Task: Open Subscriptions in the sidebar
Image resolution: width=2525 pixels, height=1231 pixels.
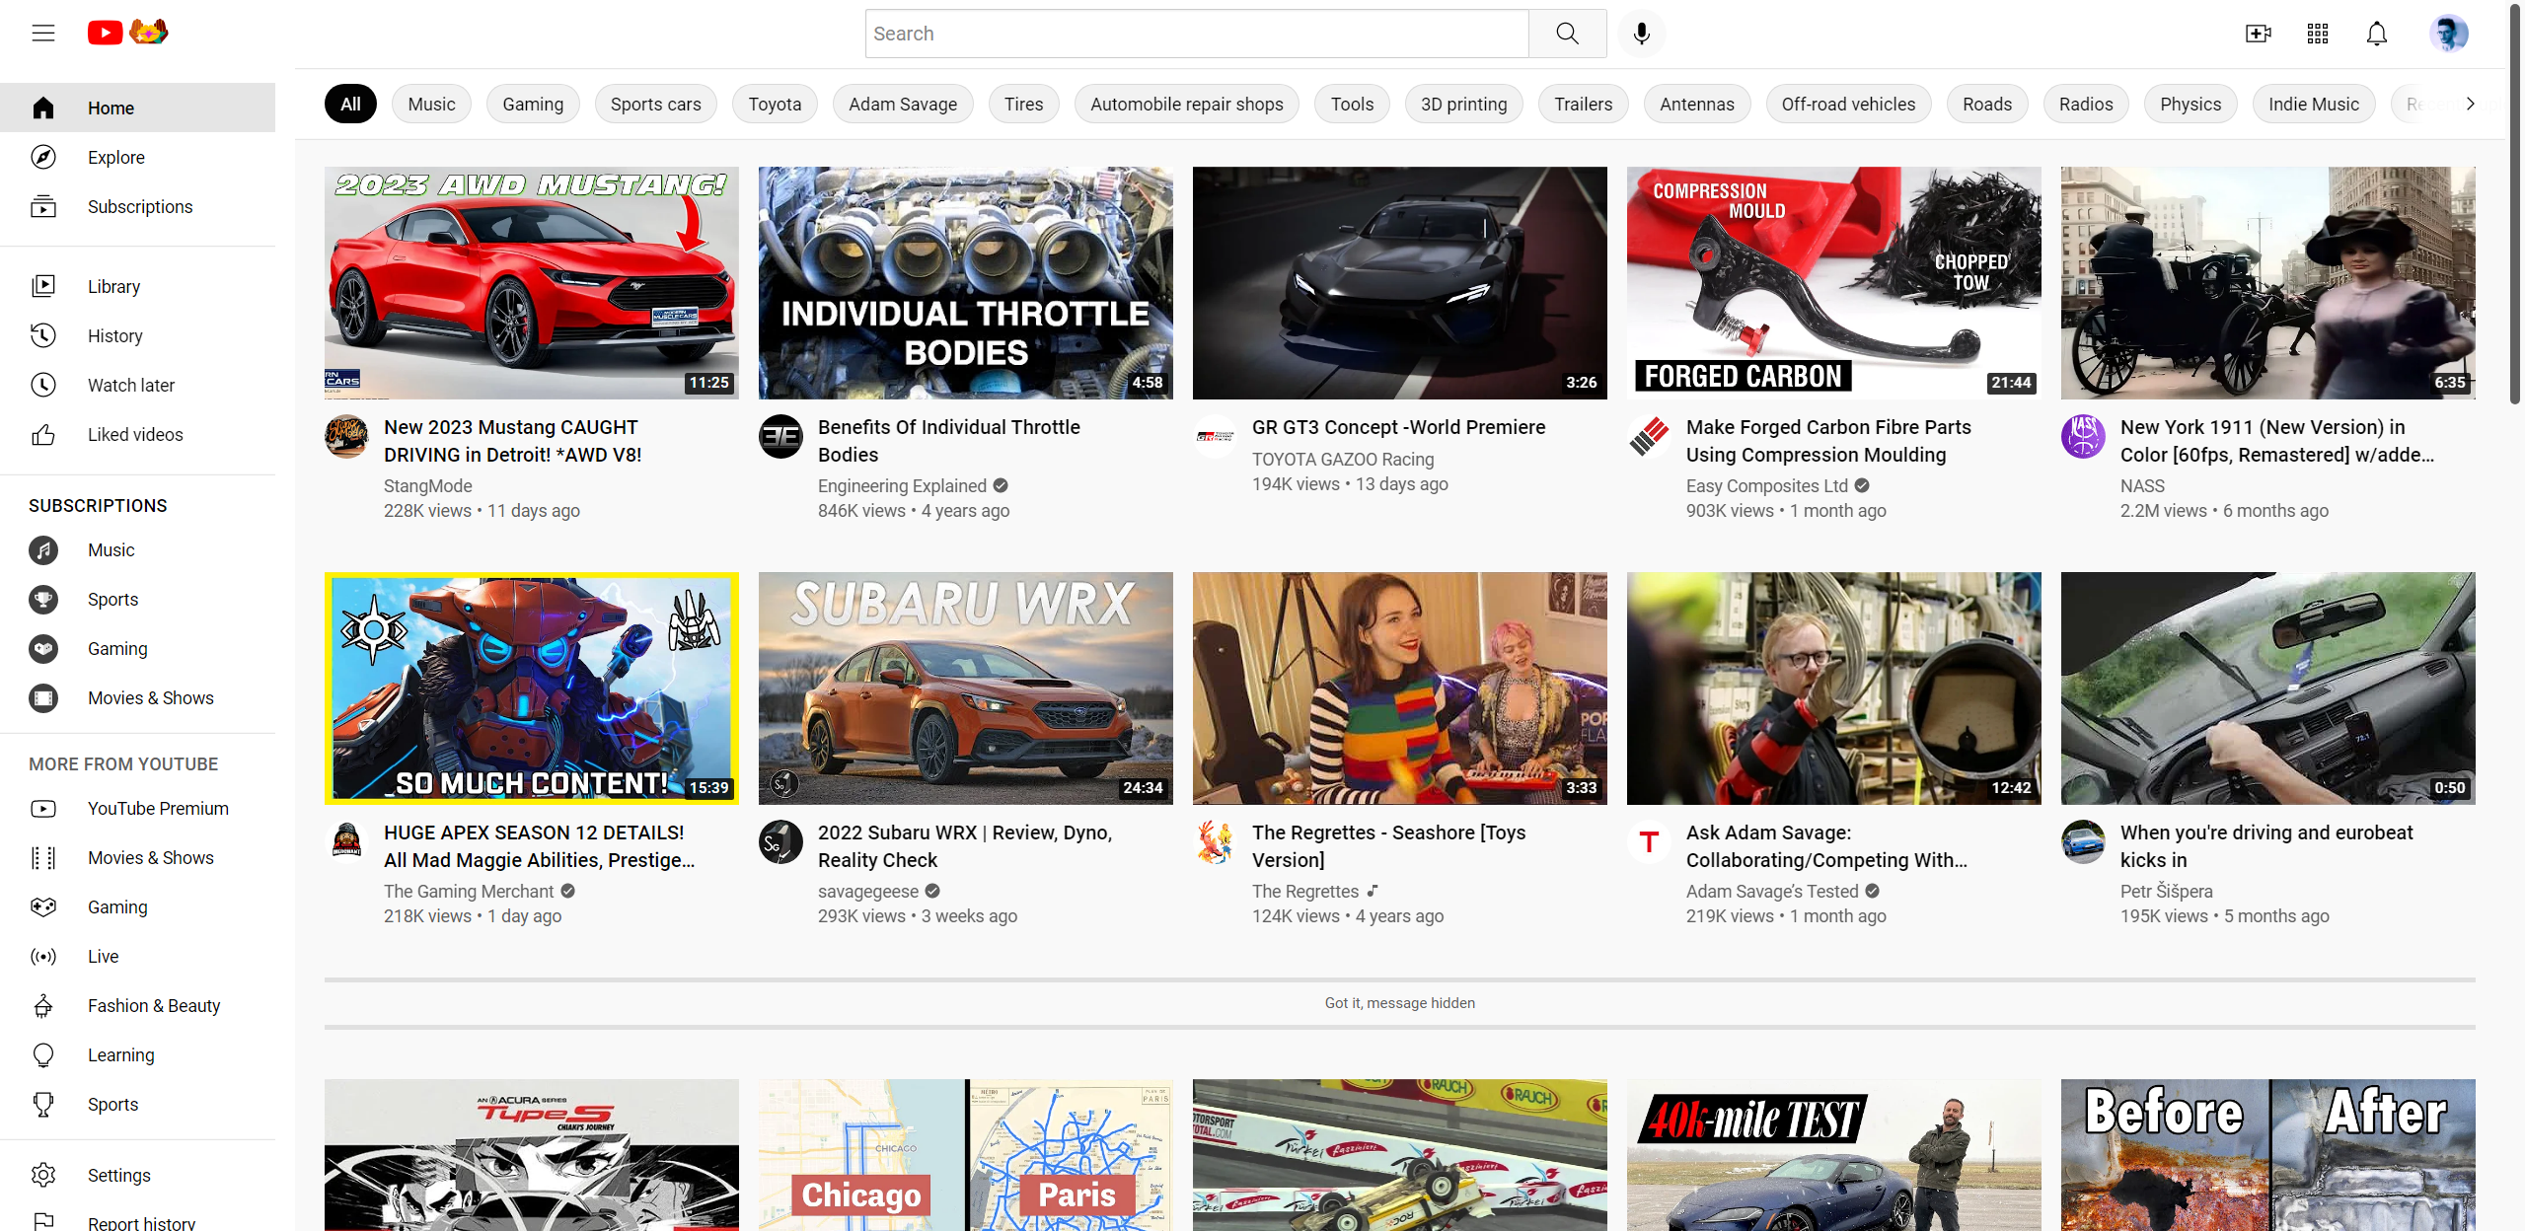Action: [x=140, y=207]
